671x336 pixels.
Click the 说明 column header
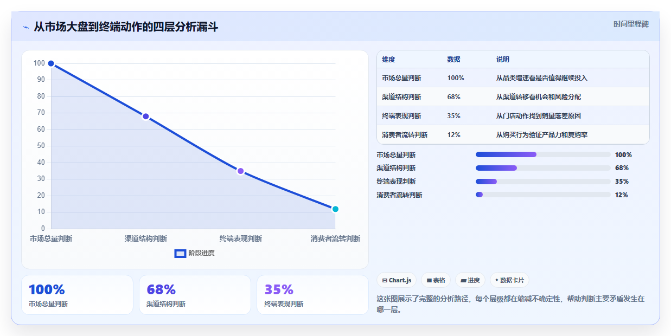point(503,60)
